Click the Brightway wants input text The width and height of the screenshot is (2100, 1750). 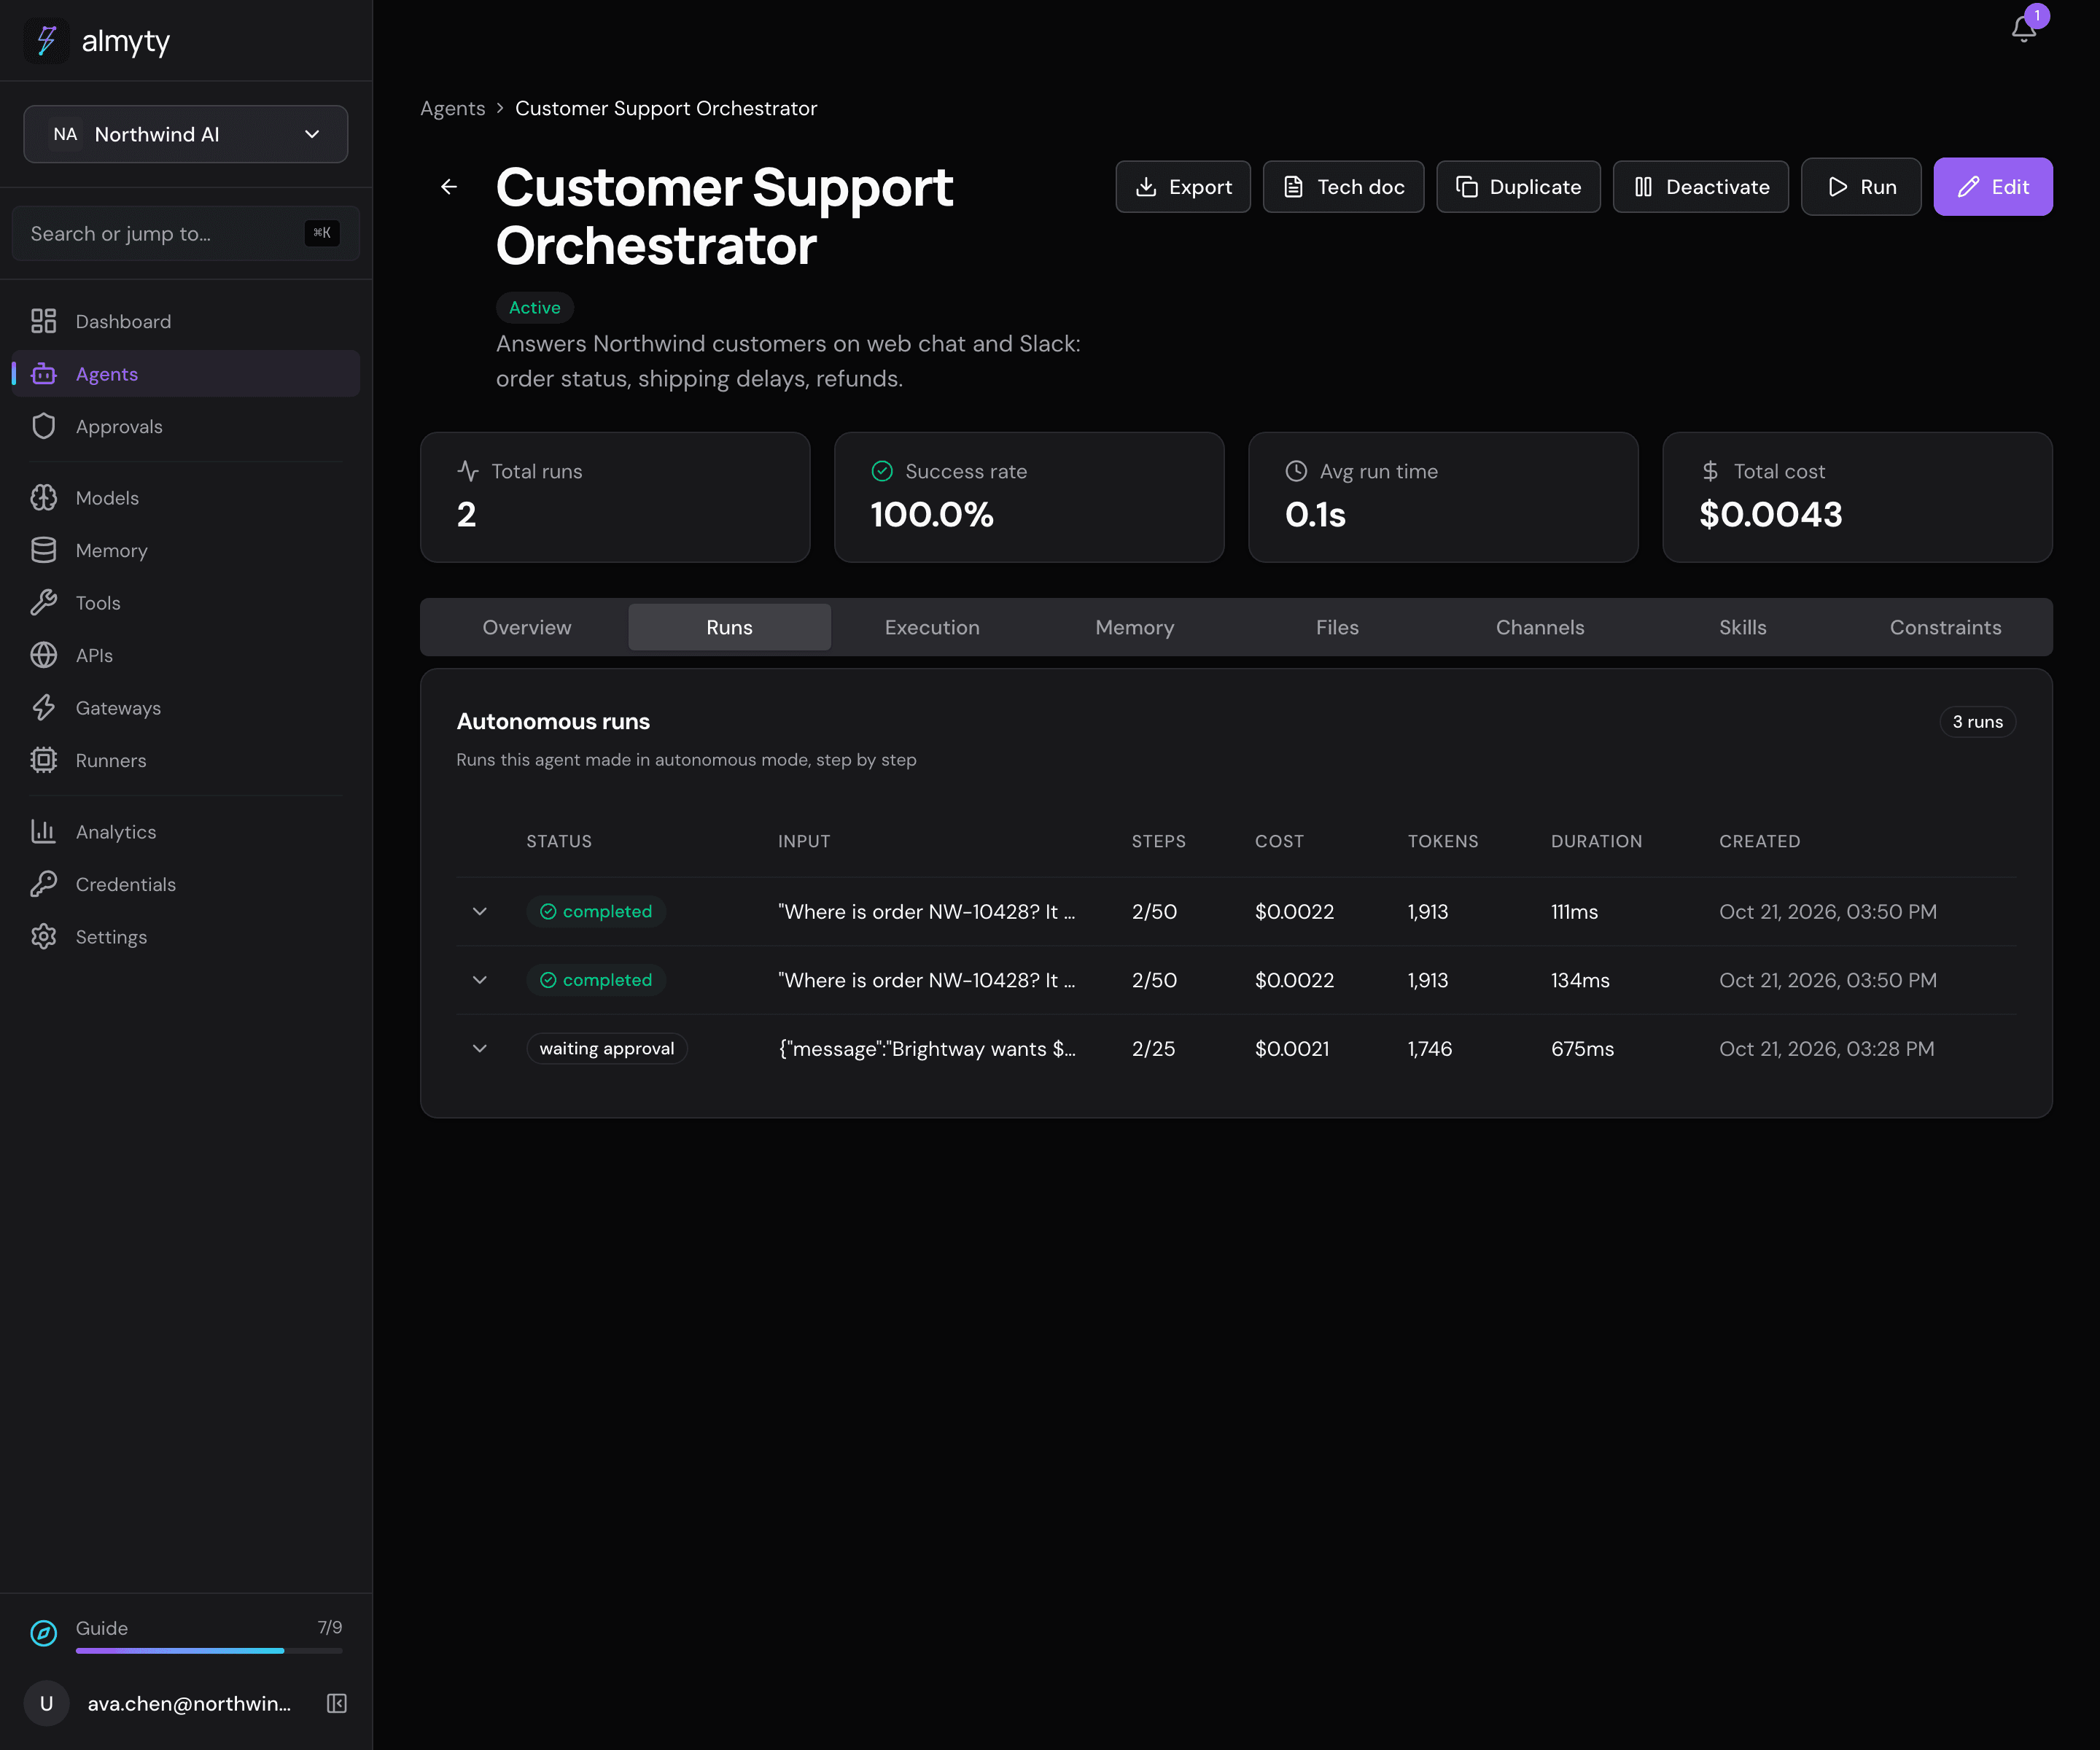coord(927,1048)
